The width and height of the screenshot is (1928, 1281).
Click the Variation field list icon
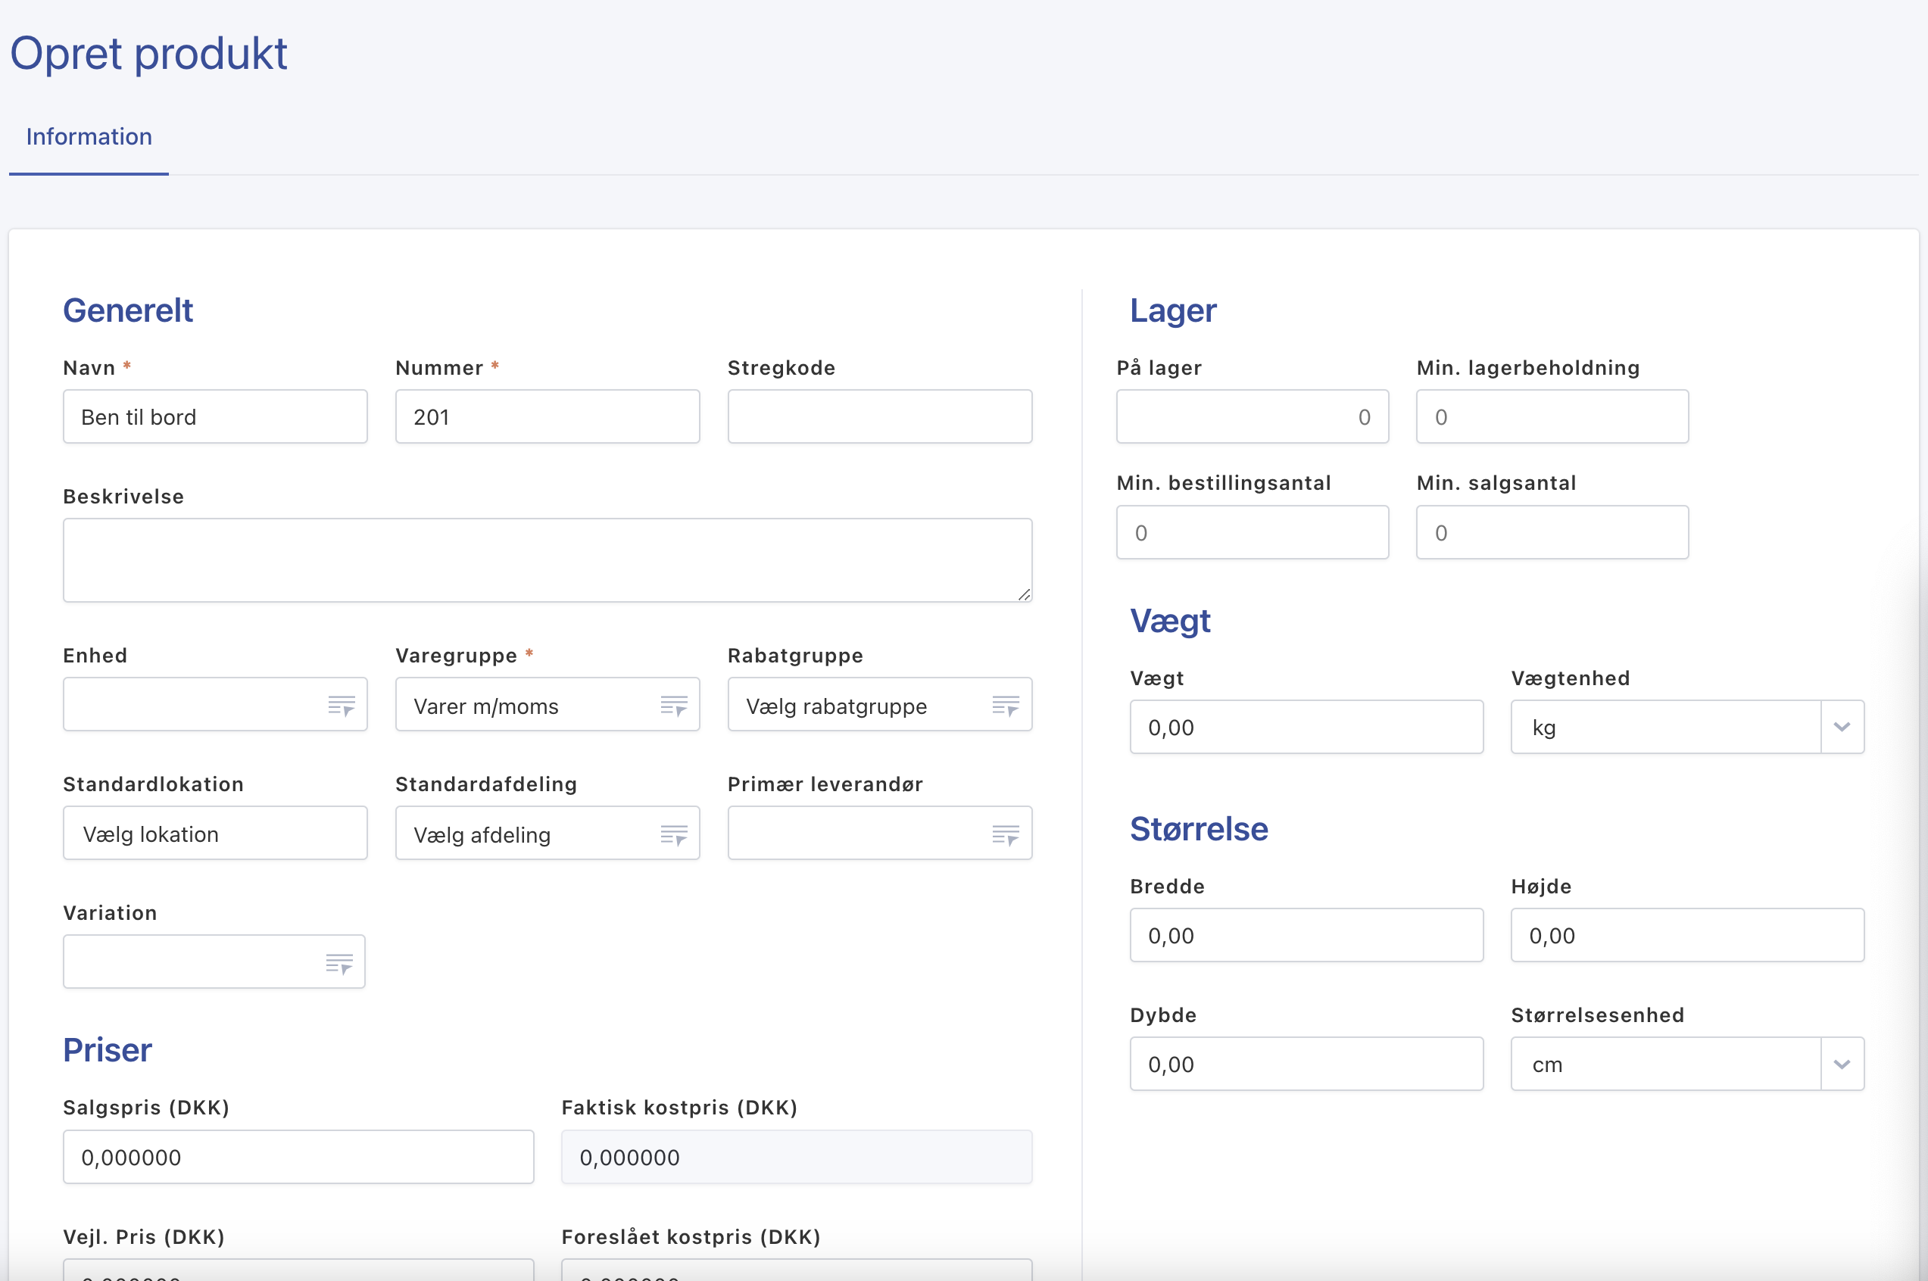tap(339, 963)
